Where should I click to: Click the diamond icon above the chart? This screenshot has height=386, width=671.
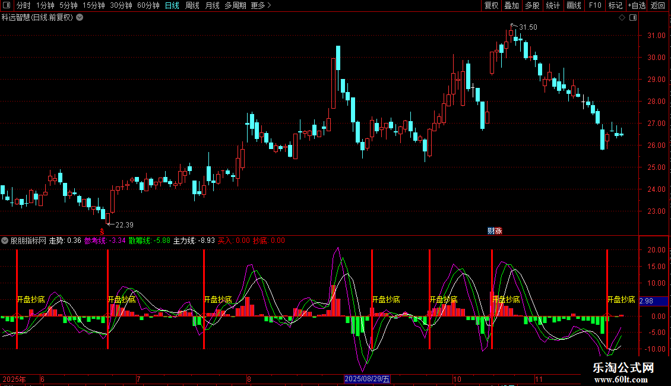(x=622, y=18)
